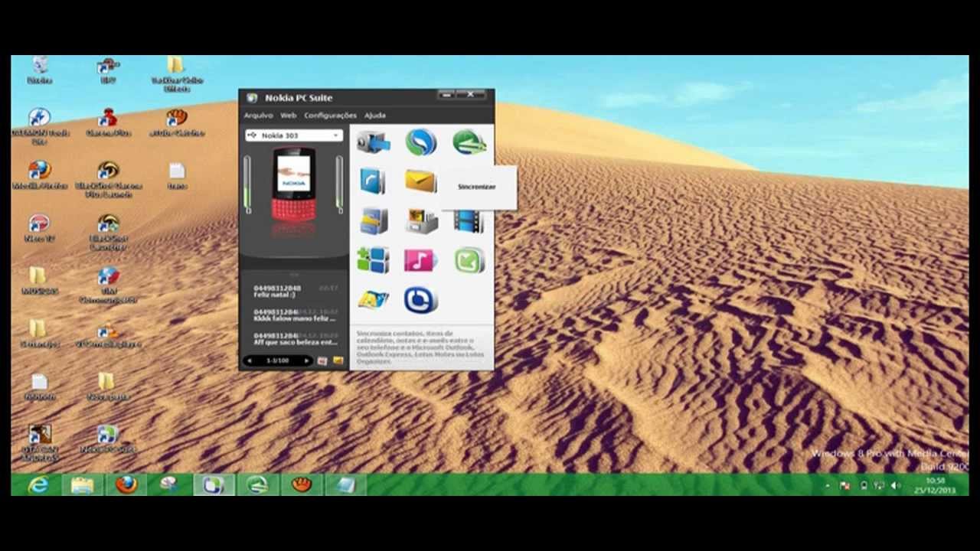Show hidden tray icons via the arrow

828,485
